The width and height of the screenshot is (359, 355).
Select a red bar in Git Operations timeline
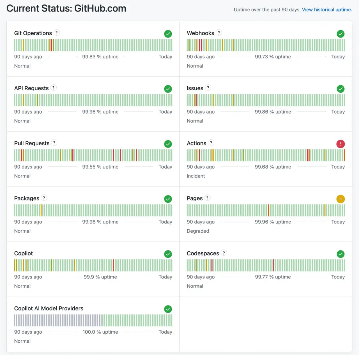click(x=52, y=45)
